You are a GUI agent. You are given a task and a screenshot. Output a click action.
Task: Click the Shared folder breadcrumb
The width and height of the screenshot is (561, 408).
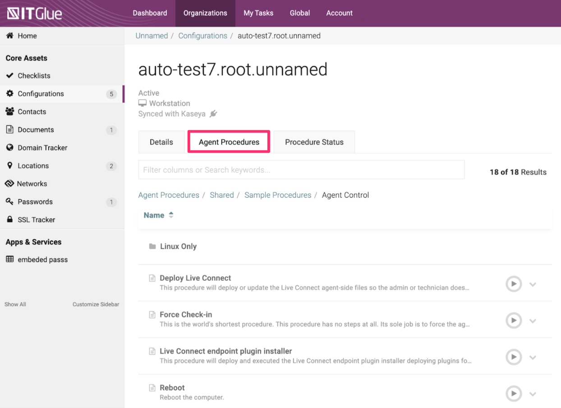pos(222,195)
